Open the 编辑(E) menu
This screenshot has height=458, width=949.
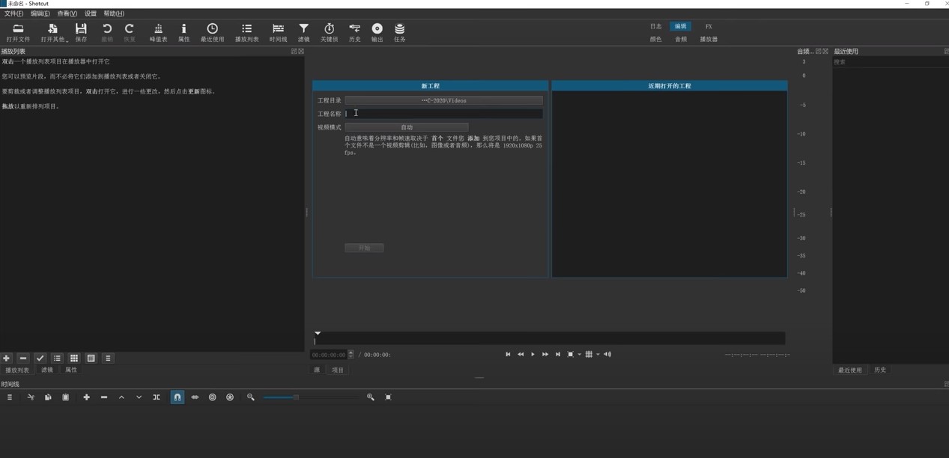point(40,13)
